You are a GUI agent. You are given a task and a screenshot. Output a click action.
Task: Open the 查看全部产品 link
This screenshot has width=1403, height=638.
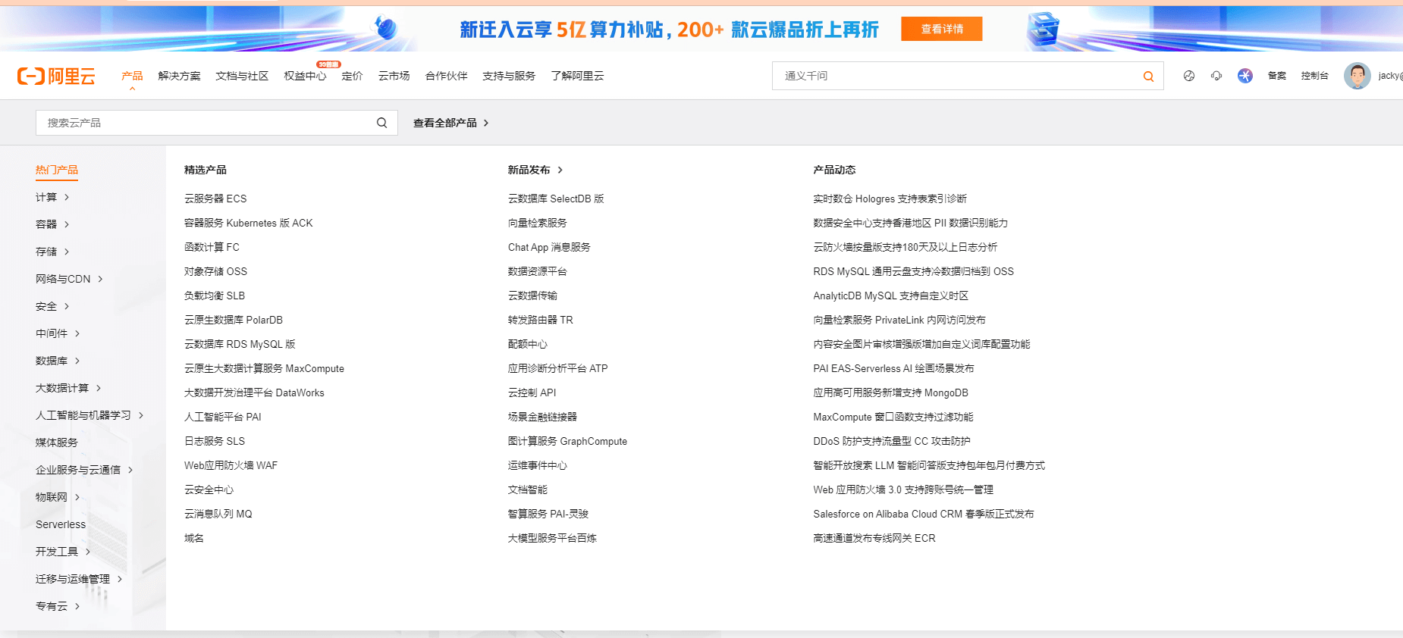pos(451,123)
